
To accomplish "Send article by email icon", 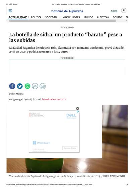I will [43, 86].
